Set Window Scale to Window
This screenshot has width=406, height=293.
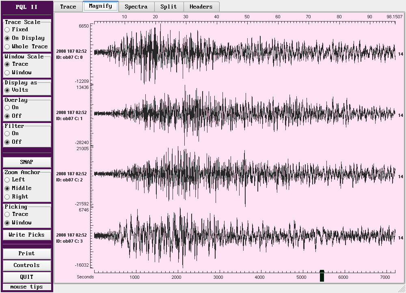point(7,73)
